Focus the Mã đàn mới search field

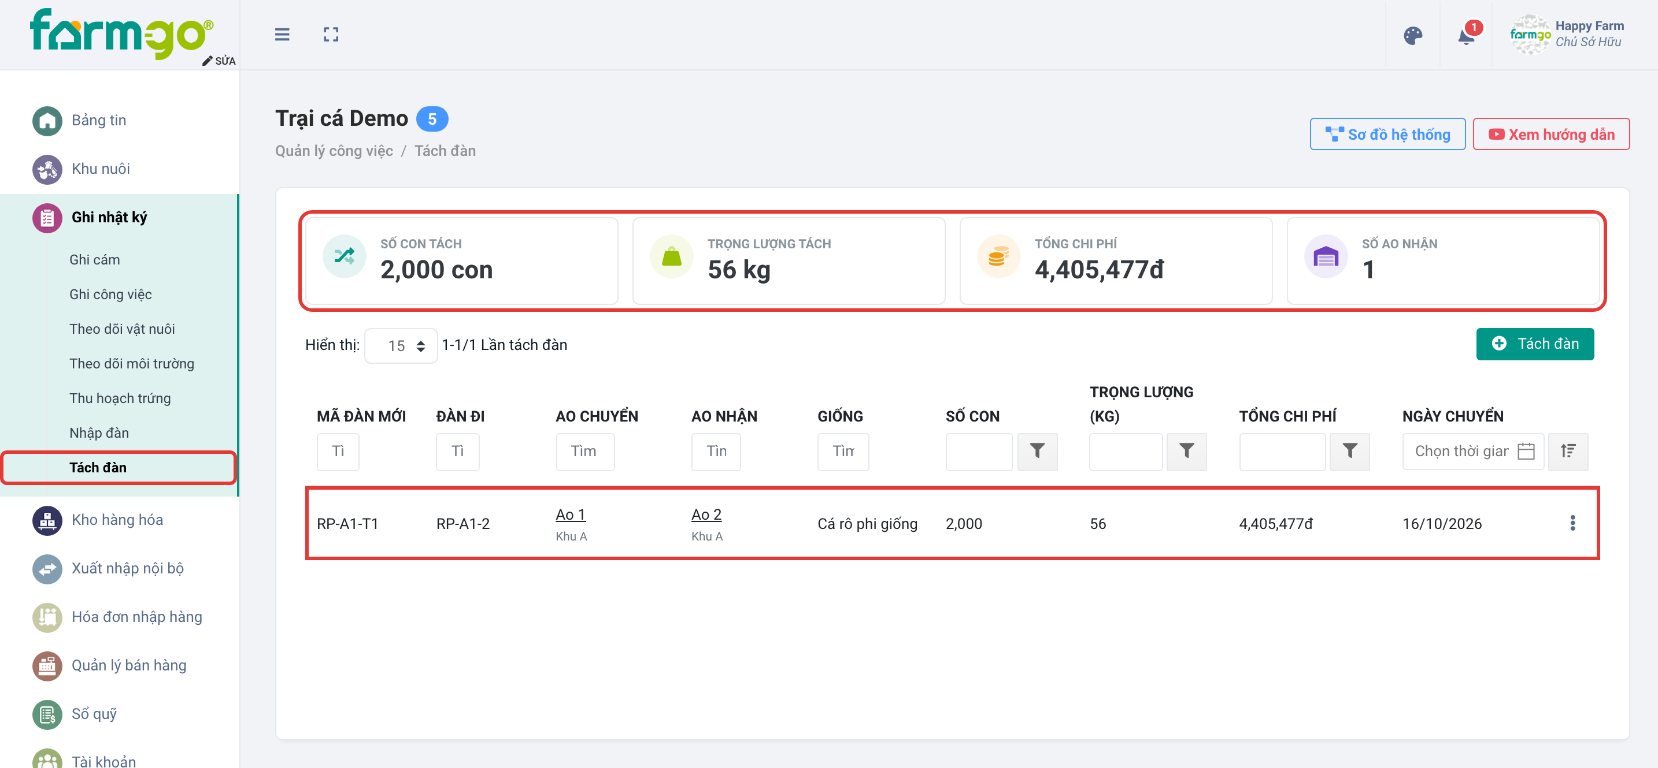338,451
